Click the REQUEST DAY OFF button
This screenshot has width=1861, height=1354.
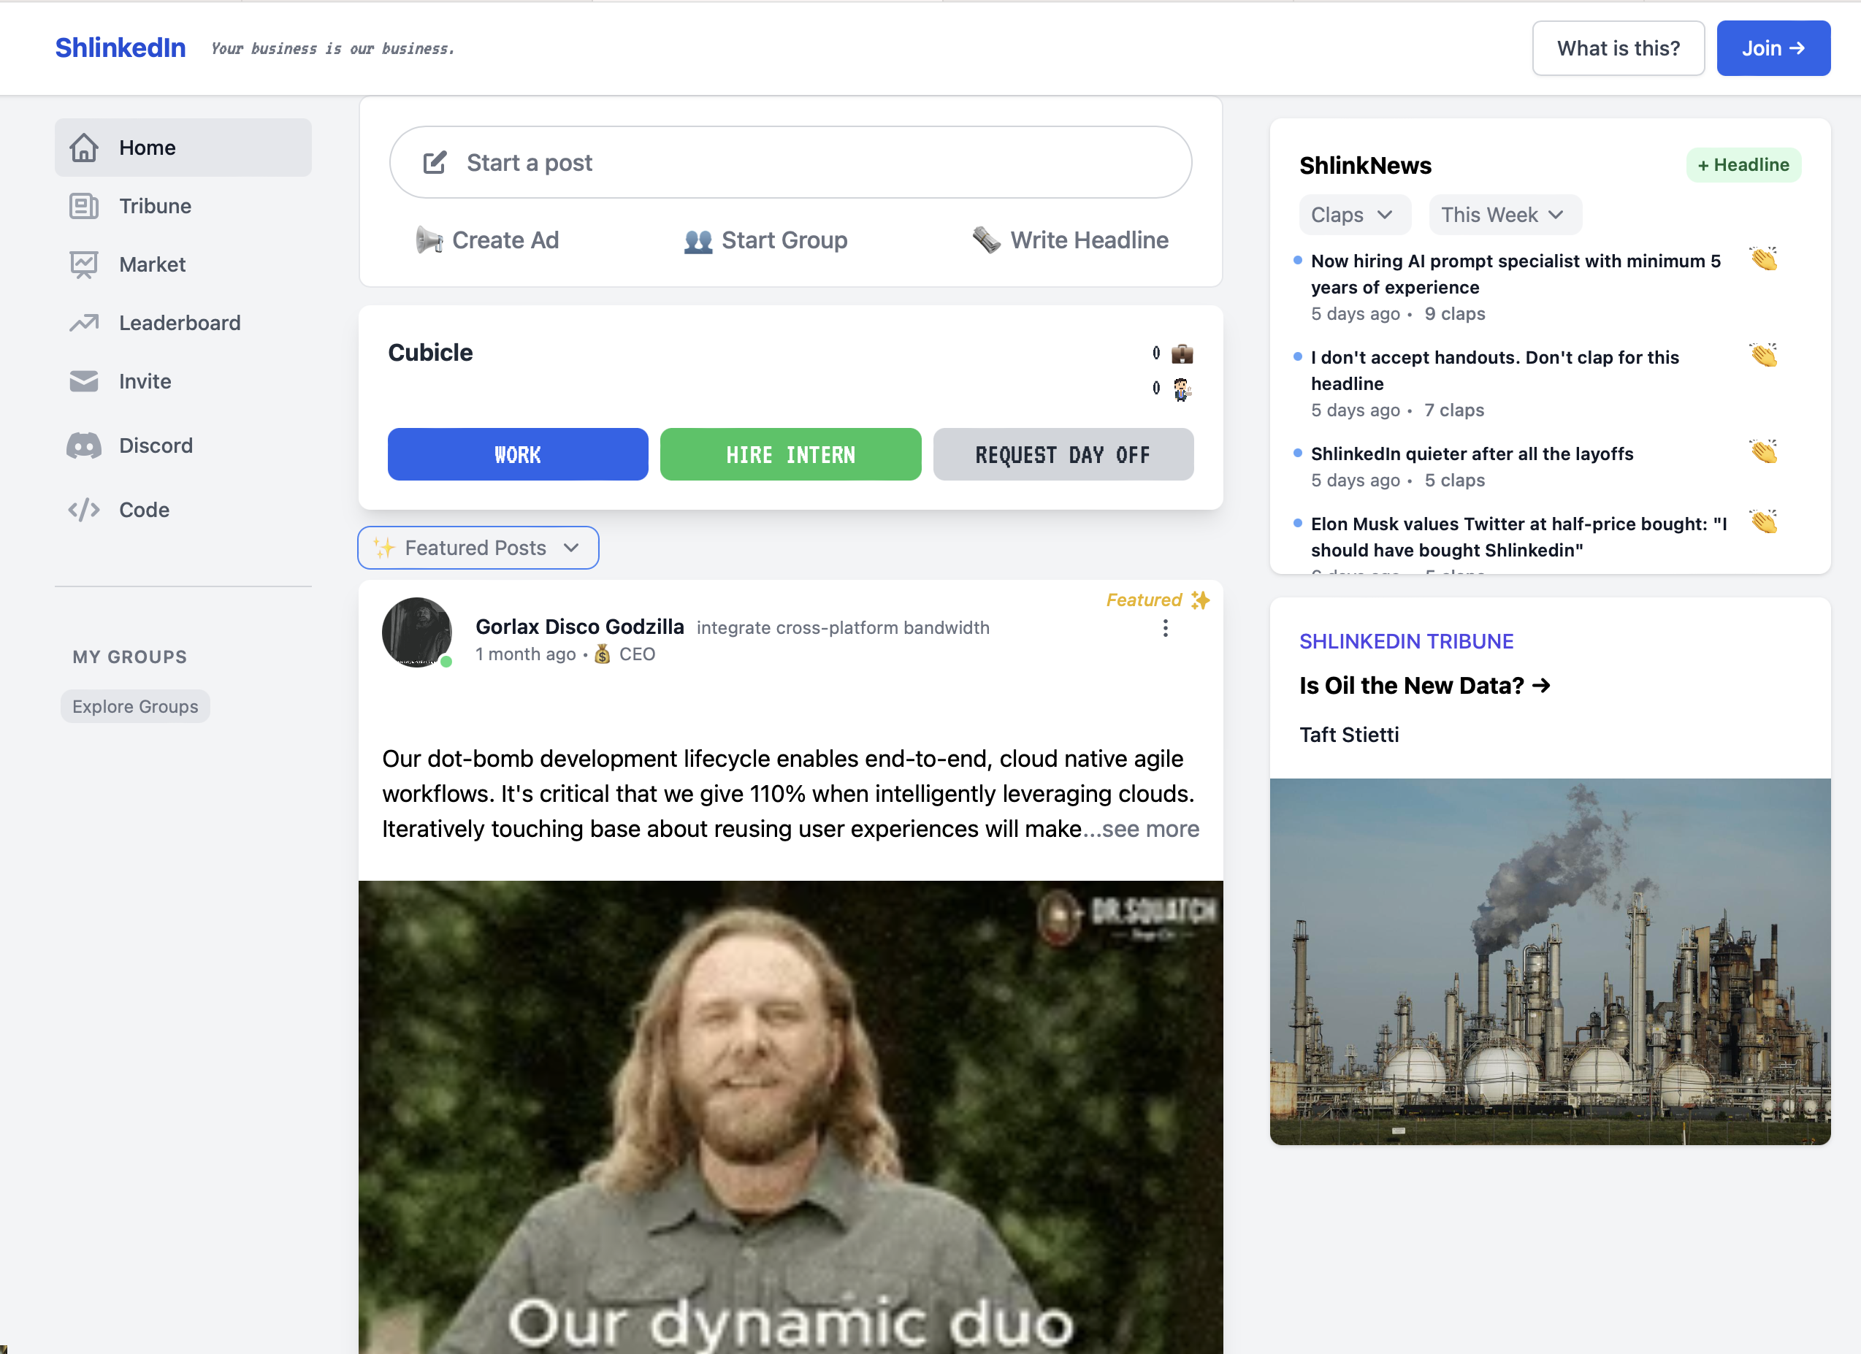point(1063,454)
